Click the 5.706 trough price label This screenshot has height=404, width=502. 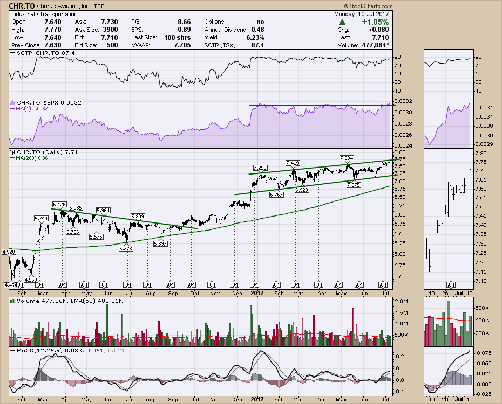point(73,232)
